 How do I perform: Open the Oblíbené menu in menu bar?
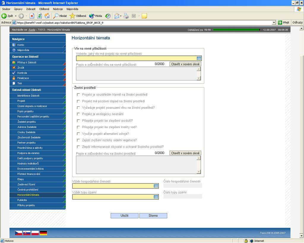[x=44, y=9]
